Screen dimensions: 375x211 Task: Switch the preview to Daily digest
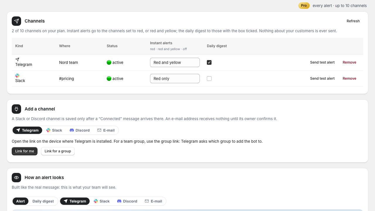coord(43,201)
